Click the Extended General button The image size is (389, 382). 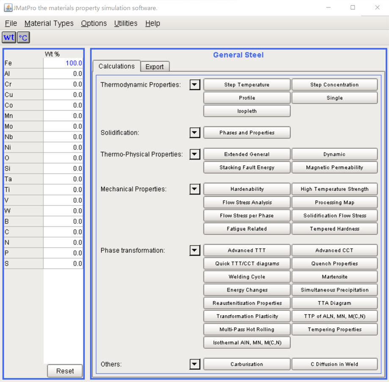247,154
